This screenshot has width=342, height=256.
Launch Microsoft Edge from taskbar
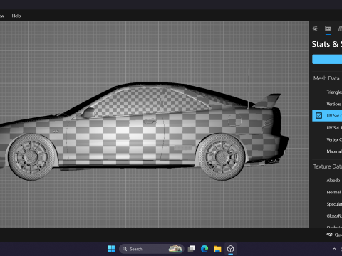204,249
